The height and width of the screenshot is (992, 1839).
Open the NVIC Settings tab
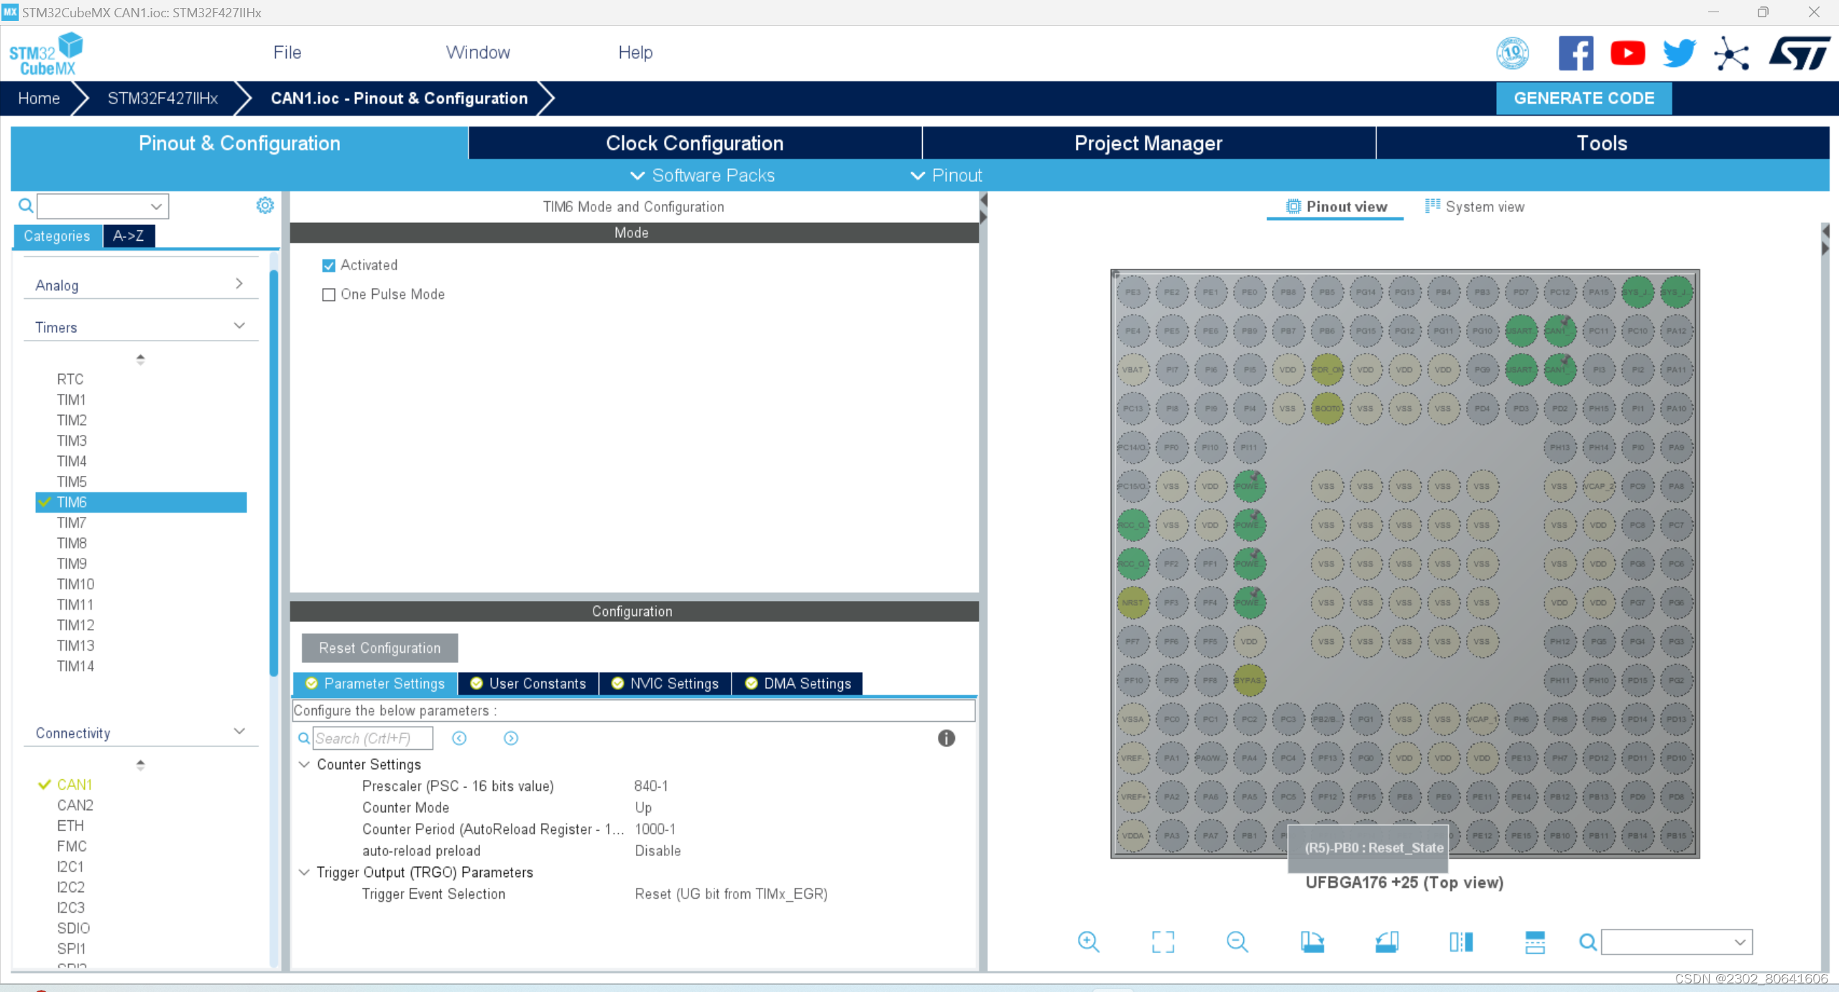665,684
